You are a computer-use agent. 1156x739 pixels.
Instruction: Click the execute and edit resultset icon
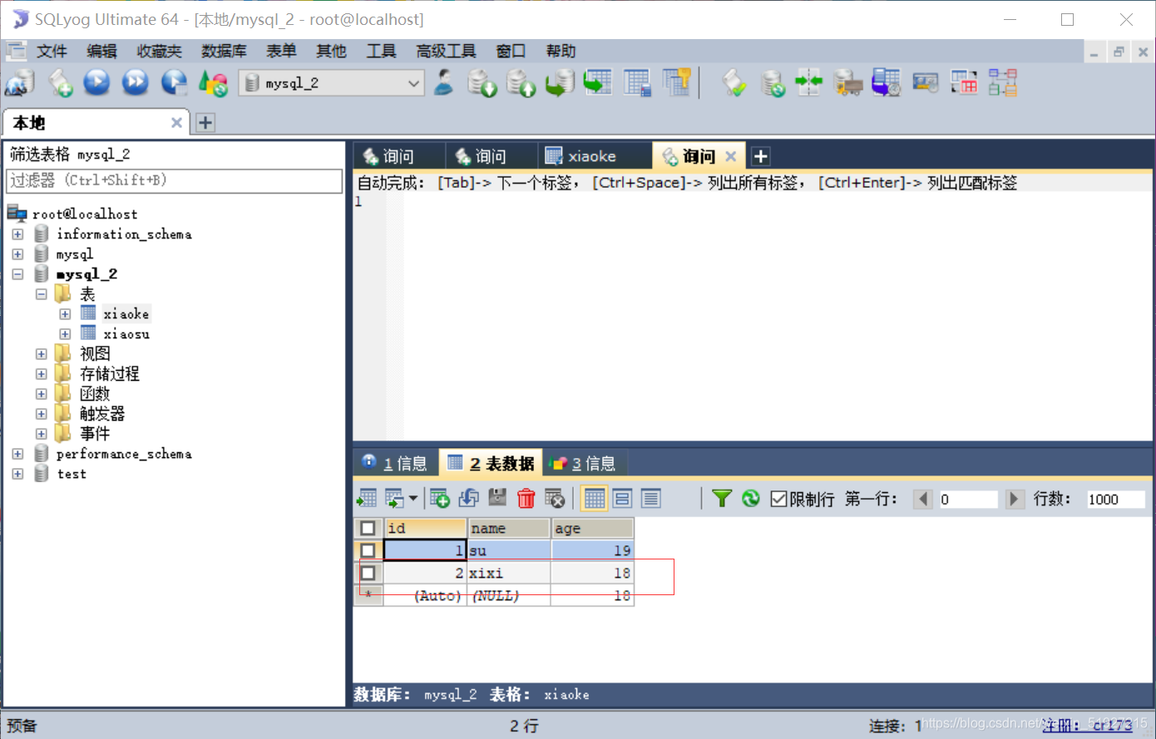tap(175, 82)
